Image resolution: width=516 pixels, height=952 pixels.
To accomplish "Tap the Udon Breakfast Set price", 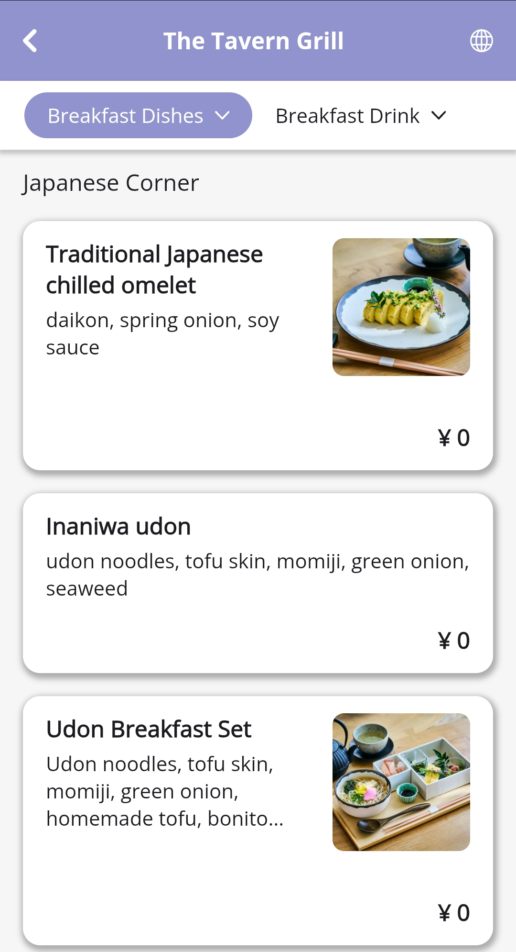I will pos(453,913).
